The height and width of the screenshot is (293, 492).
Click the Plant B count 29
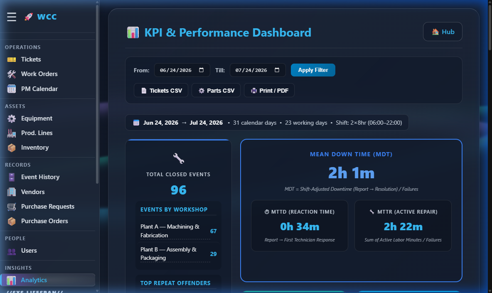click(x=213, y=254)
